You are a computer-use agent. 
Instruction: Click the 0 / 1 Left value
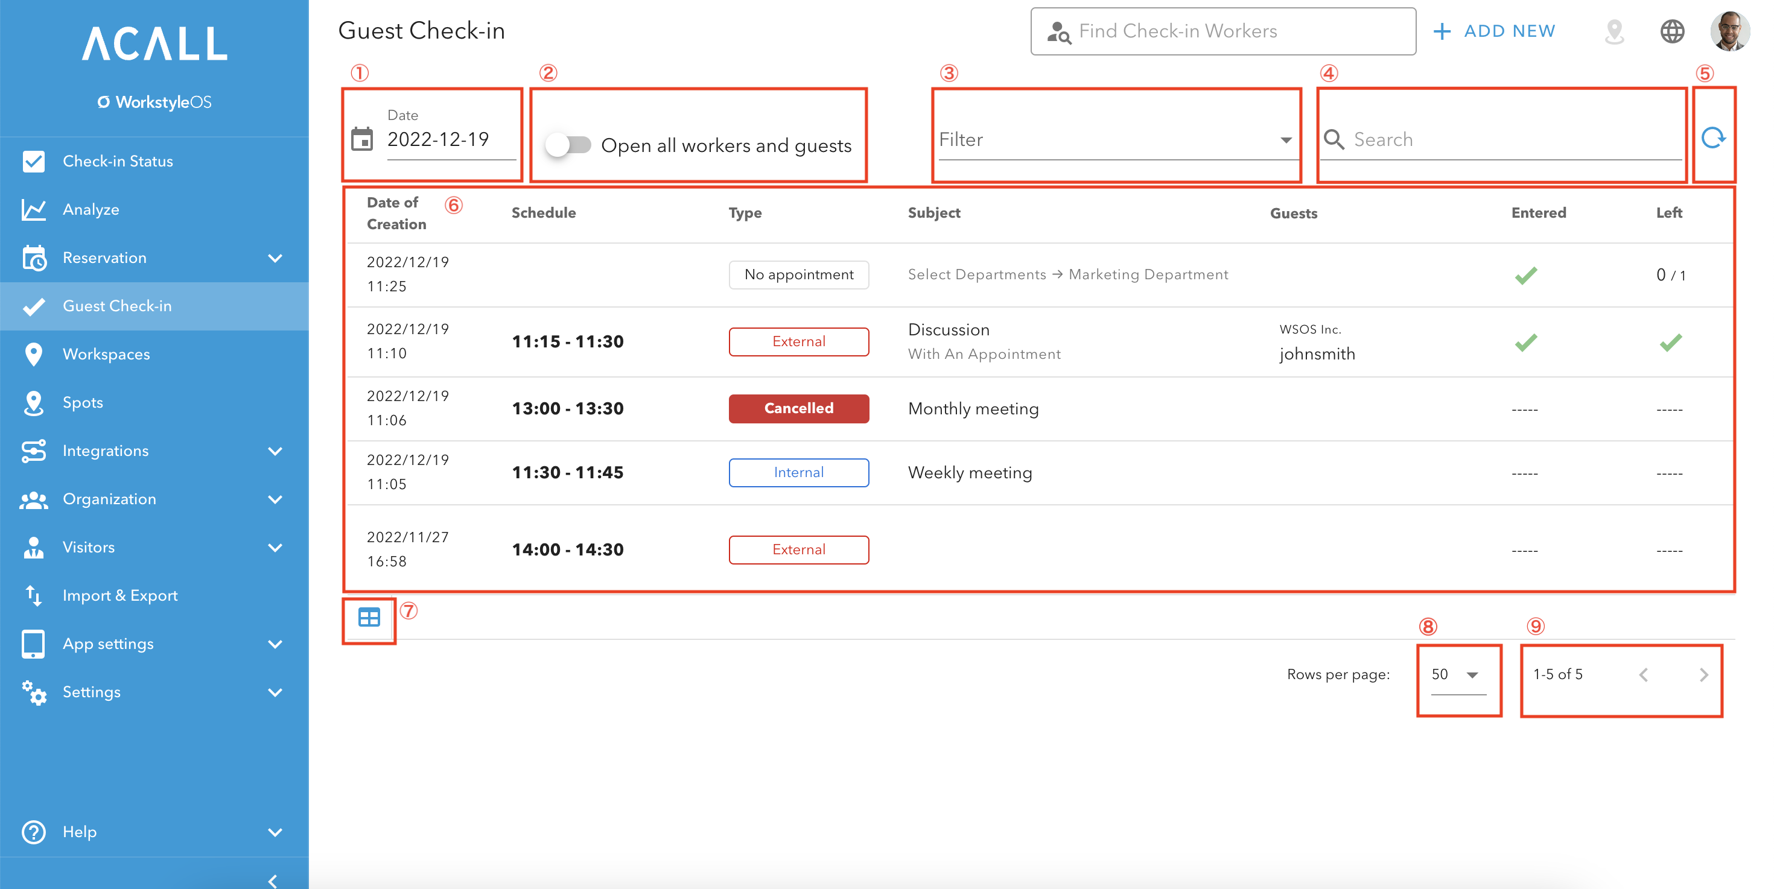[1671, 275]
